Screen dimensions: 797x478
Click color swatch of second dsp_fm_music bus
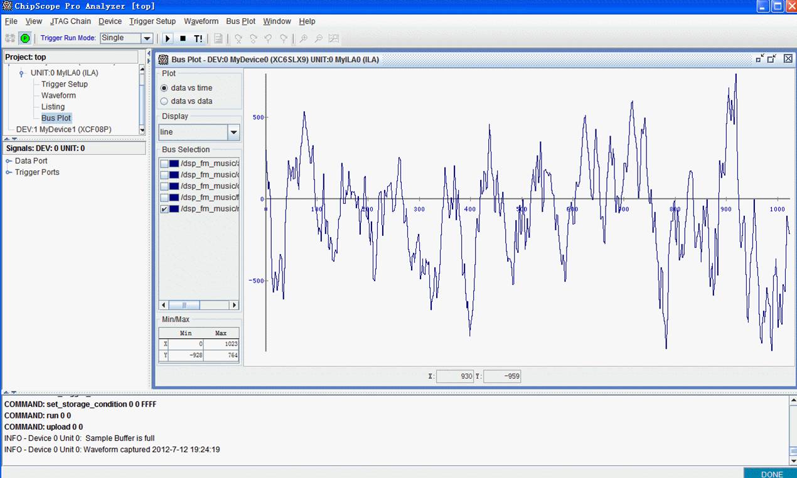click(174, 175)
